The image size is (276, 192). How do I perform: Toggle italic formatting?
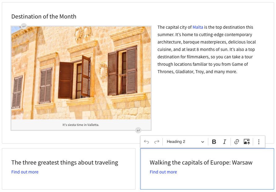click(225, 141)
